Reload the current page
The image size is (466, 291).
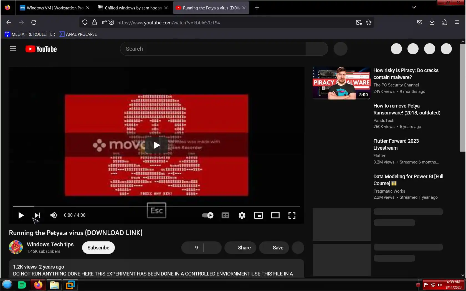pyautogui.click(x=34, y=22)
